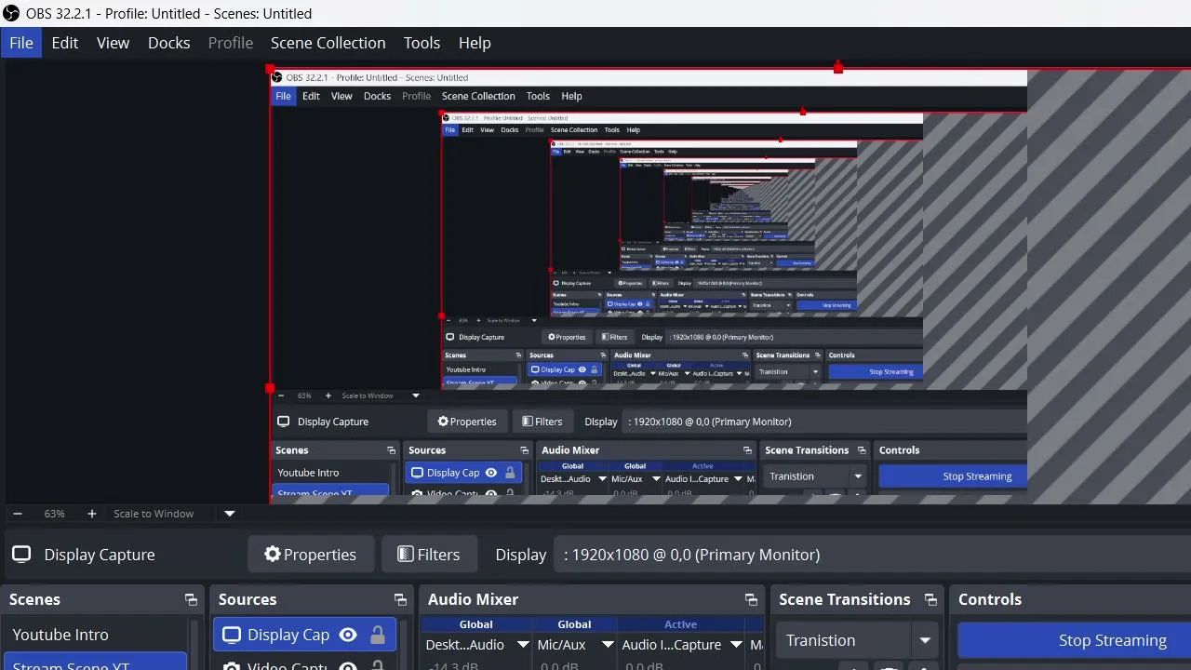Open the Display monitor selection dropdown
The width and height of the screenshot is (1191, 670).
872,555
